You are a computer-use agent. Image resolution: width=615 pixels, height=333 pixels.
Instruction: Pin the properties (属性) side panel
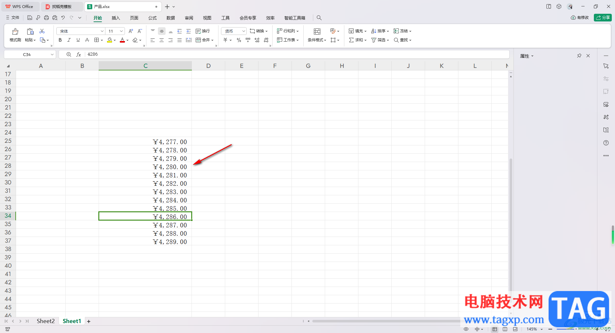pyautogui.click(x=579, y=56)
